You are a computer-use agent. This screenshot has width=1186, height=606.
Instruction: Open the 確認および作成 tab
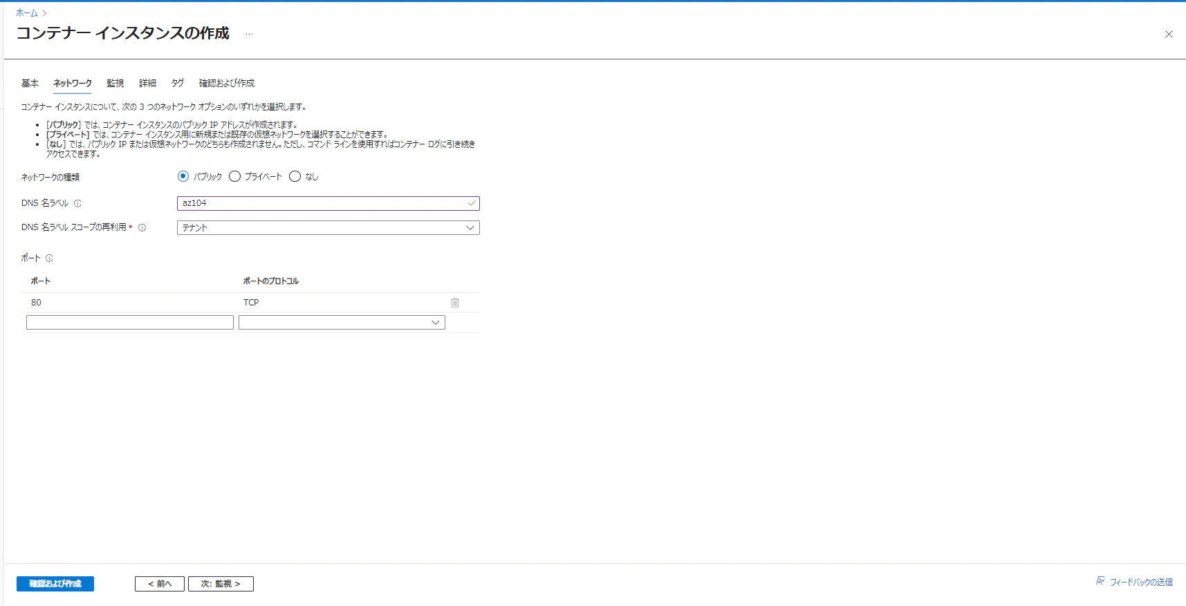pos(227,83)
